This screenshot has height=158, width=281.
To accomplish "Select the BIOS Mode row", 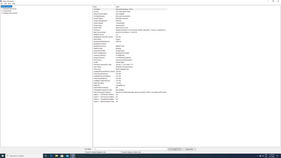I will pos(130,39).
